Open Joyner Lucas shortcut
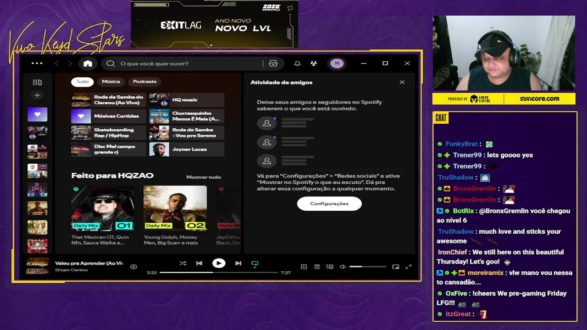 tap(187, 149)
